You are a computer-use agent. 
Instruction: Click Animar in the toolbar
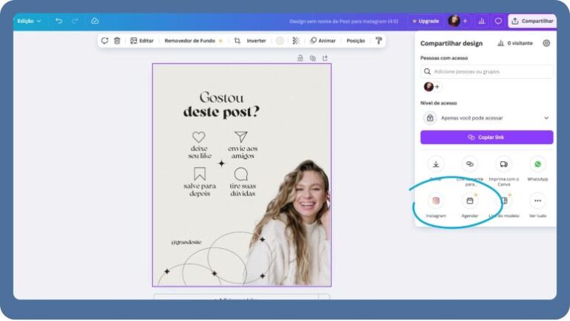coord(323,41)
